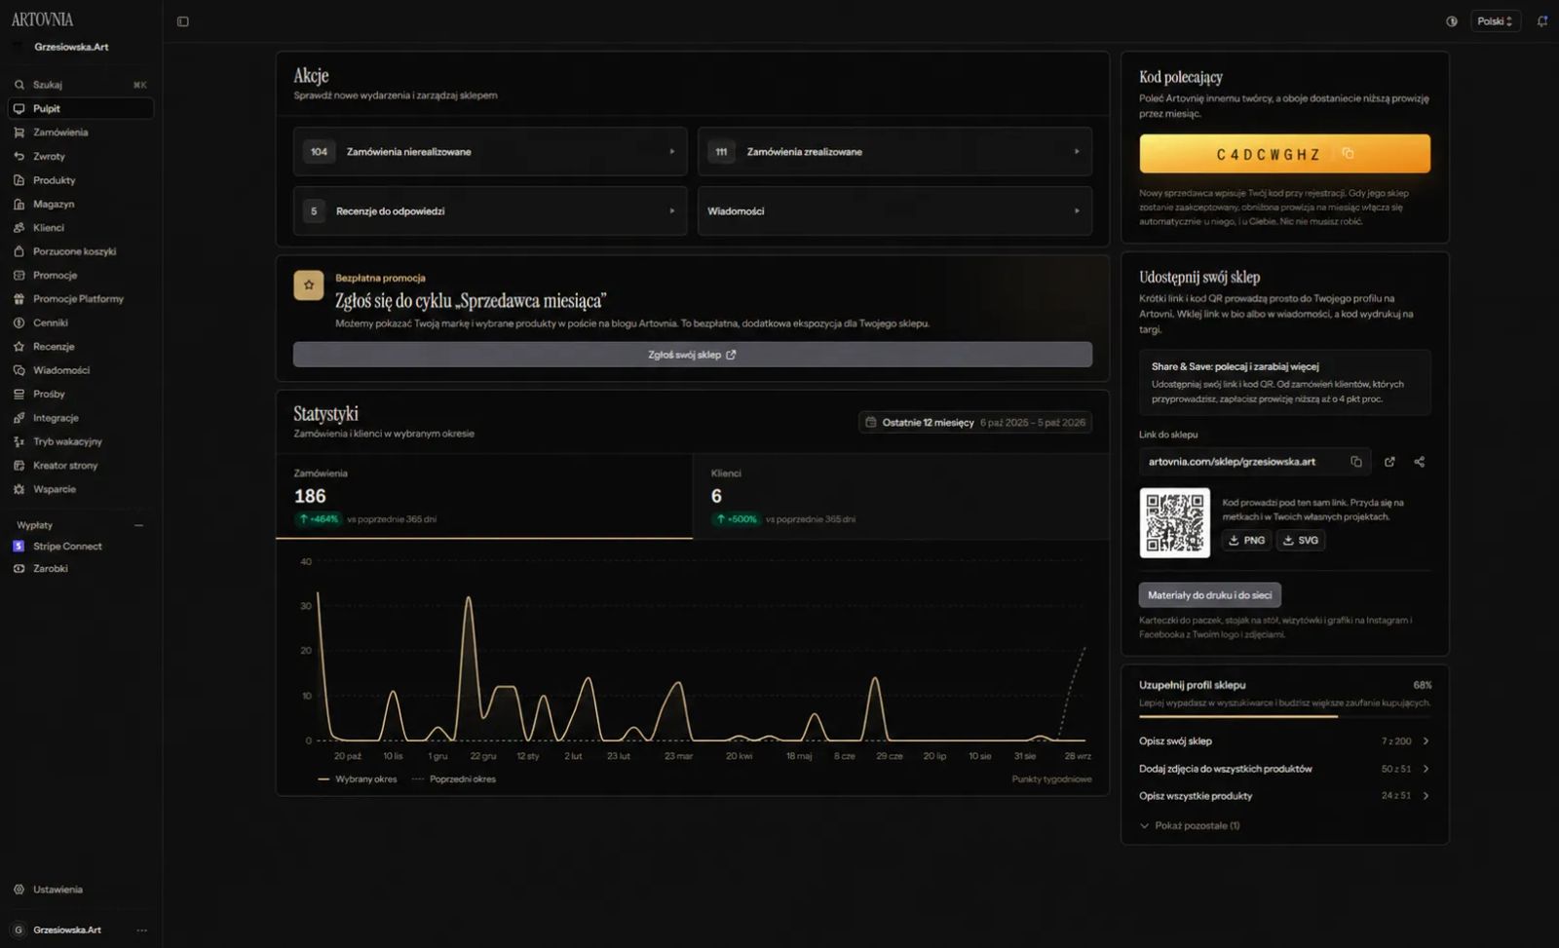The height and width of the screenshot is (948, 1559).
Task: Click the profile completion progress bar
Action: (x=1285, y=717)
